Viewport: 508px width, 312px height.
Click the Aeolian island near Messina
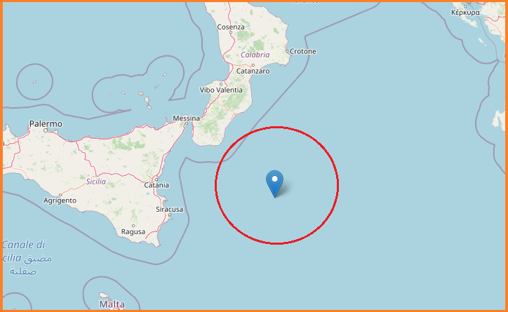148,107
